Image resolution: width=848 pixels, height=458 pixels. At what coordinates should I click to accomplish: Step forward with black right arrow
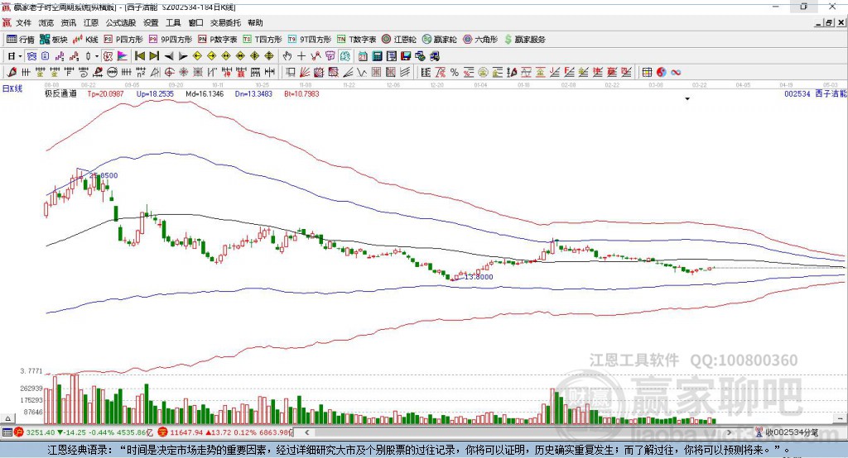pyautogui.click(x=182, y=56)
